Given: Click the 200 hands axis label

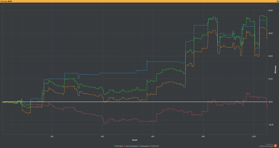Looking at the screenshot, I should click(x=52, y=136).
